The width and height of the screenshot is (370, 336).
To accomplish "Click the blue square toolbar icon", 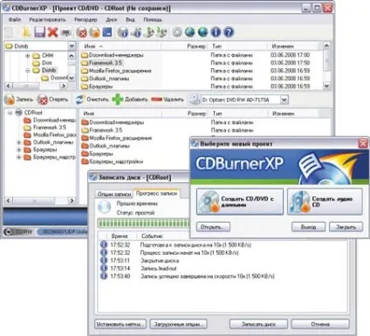I will 107,32.
